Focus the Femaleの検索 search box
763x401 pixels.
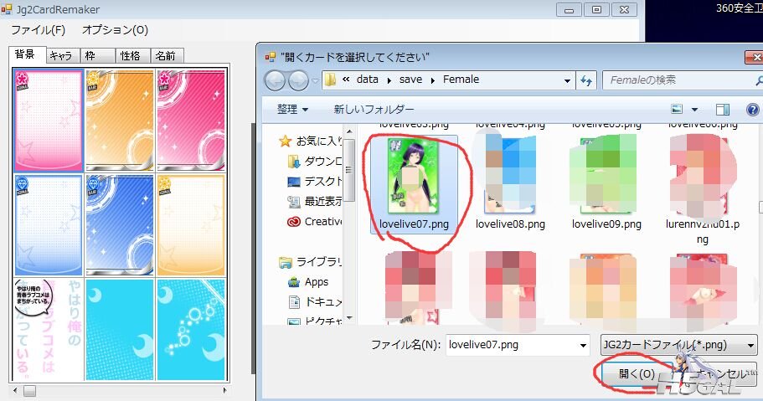click(681, 80)
